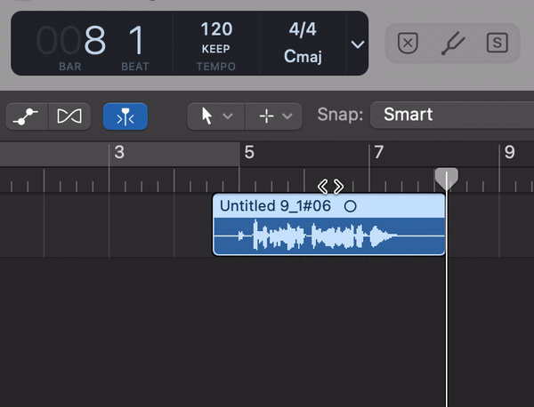Select the Marquee crosshair tool icon
This screenshot has height=407, width=534.
pos(266,116)
